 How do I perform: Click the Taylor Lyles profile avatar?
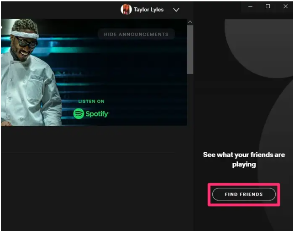click(x=126, y=9)
